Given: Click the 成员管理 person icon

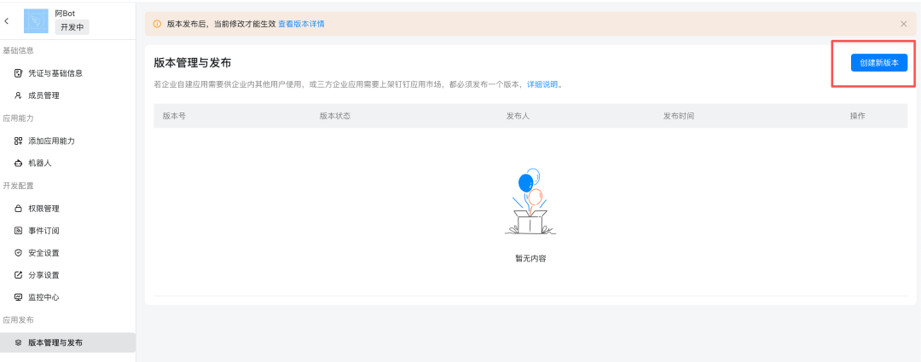Looking at the screenshot, I should (18, 95).
